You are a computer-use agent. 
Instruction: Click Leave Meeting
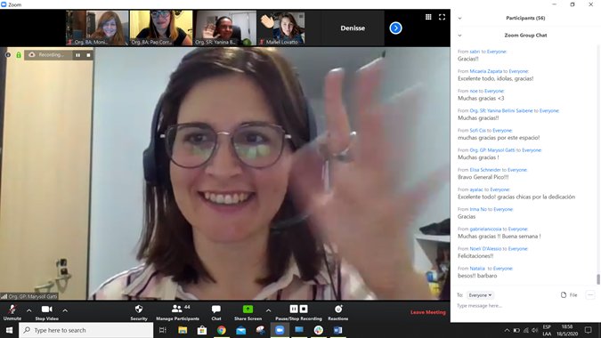(428, 312)
